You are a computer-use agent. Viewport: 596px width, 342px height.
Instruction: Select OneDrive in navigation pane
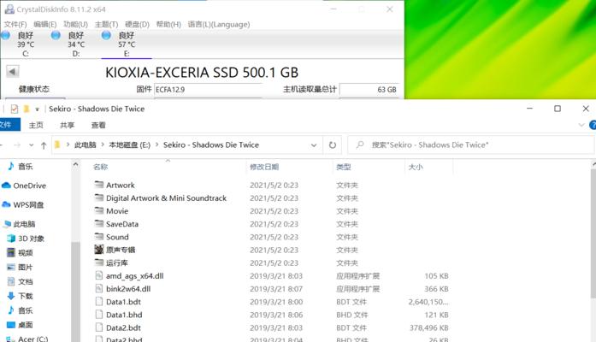tap(24, 186)
